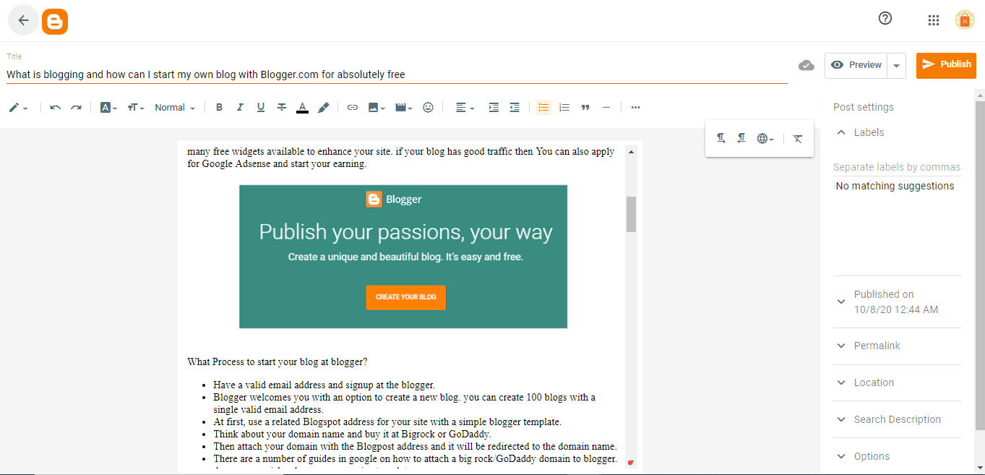Screen dimensions: 985x475
Task: Decrease indent of the paragraph
Action: tap(515, 108)
